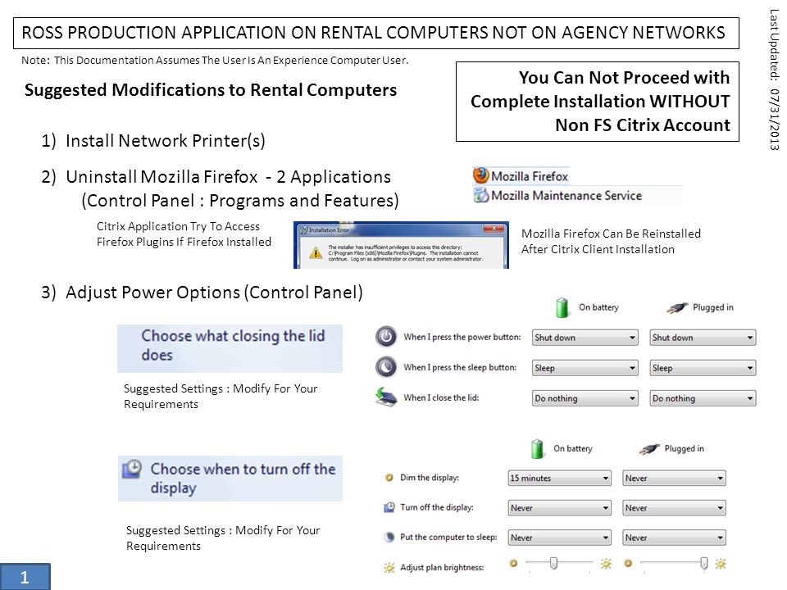The height and width of the screenshot is (590, 787).
Task: Click the warning triangle in Installation Error dialog
Action: 316,253
